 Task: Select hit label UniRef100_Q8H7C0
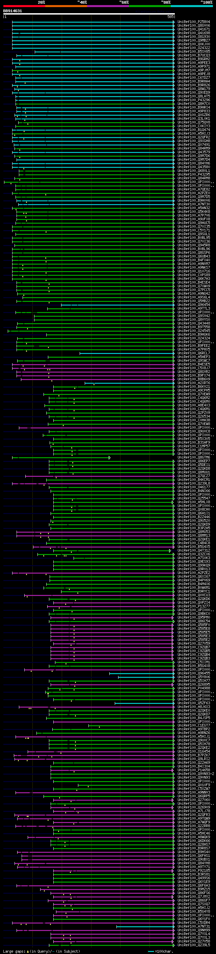click(194, 104)
